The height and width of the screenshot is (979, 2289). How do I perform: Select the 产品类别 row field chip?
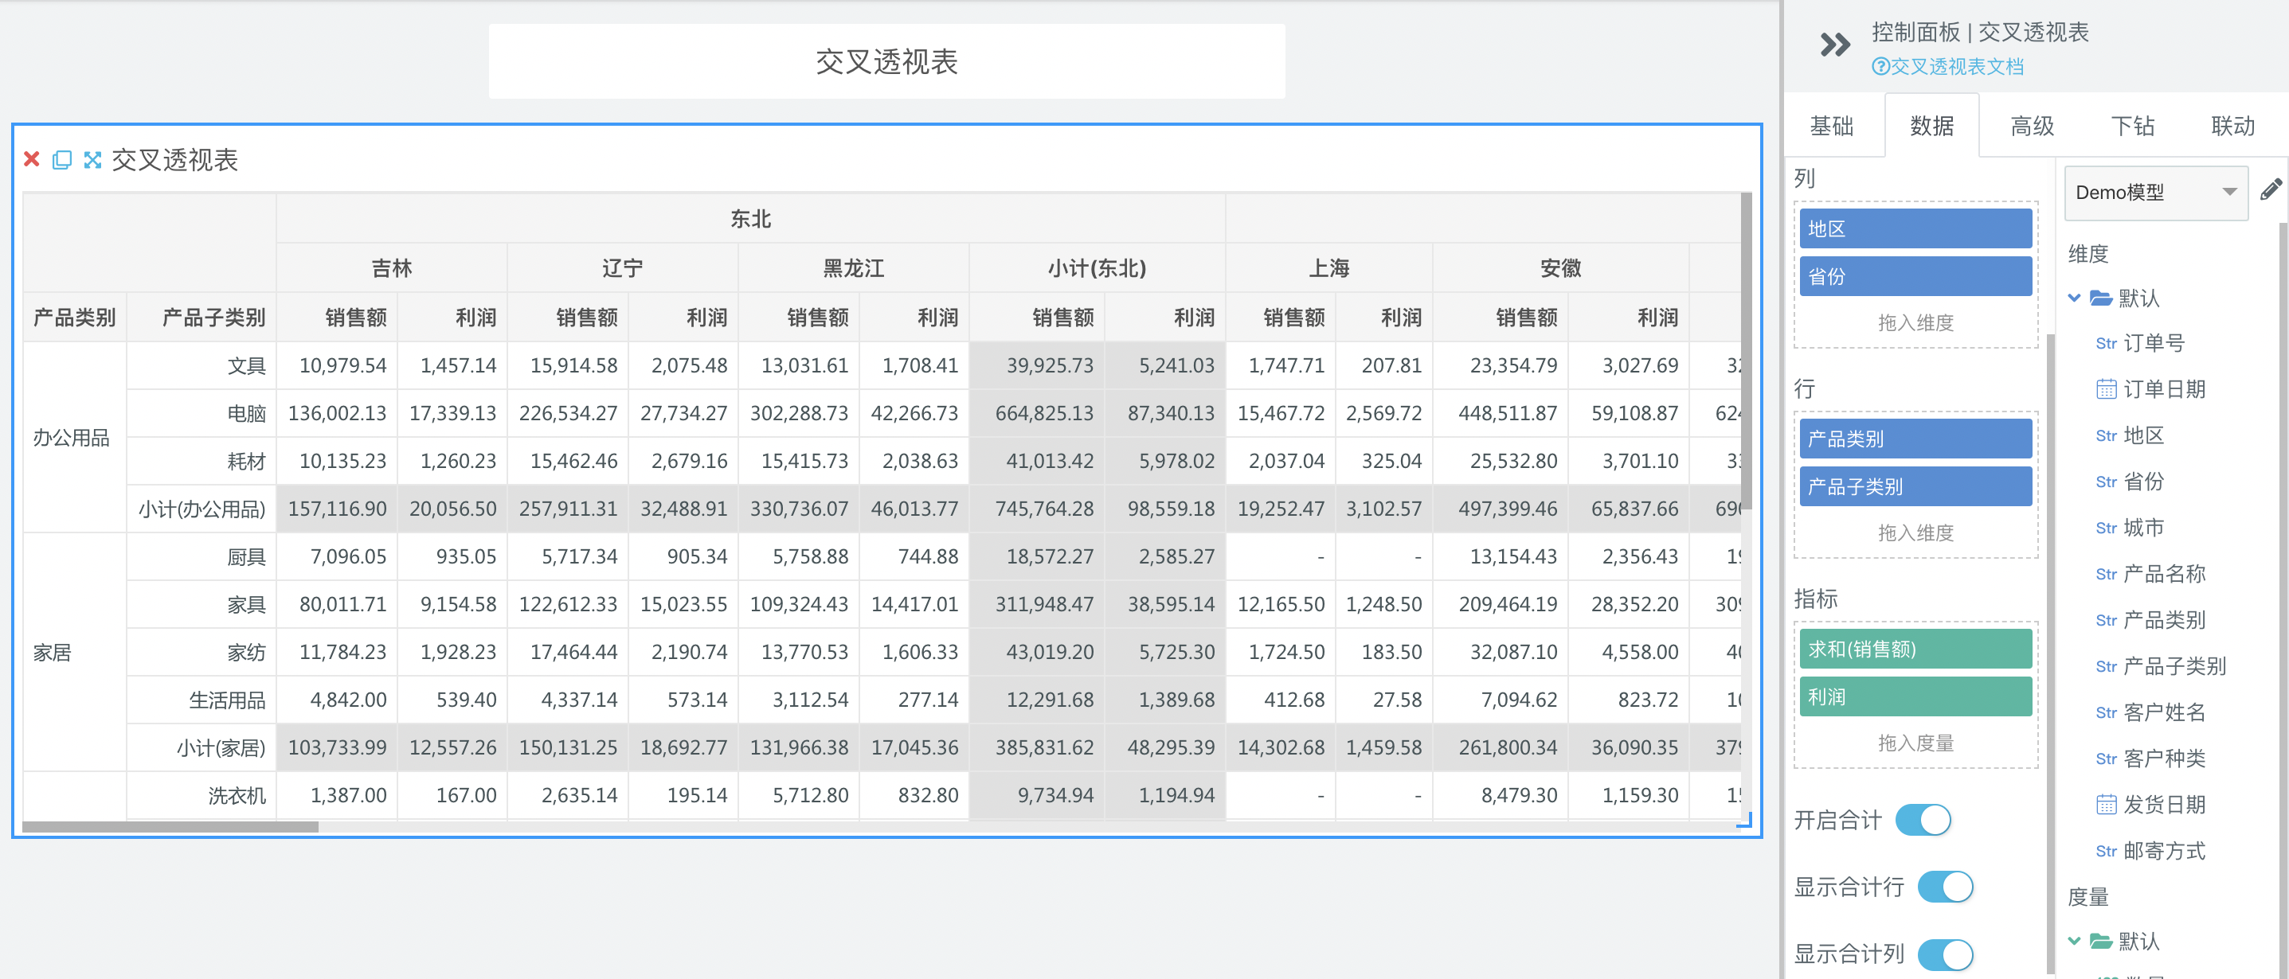pos(1915,439)
